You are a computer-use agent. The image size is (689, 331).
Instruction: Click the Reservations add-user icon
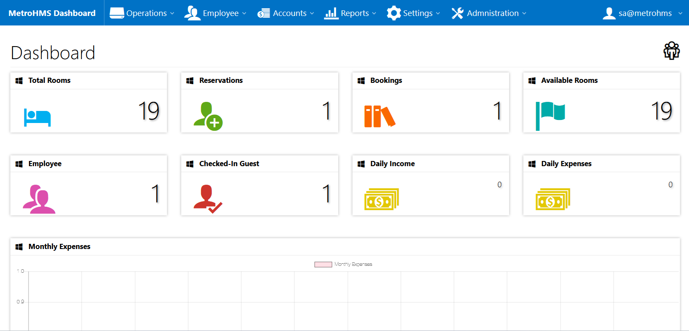point(208,116)
